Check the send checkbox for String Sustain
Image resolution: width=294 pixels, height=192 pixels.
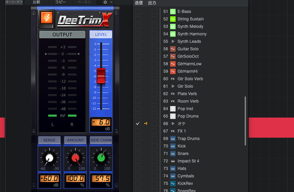pos(138,19)
